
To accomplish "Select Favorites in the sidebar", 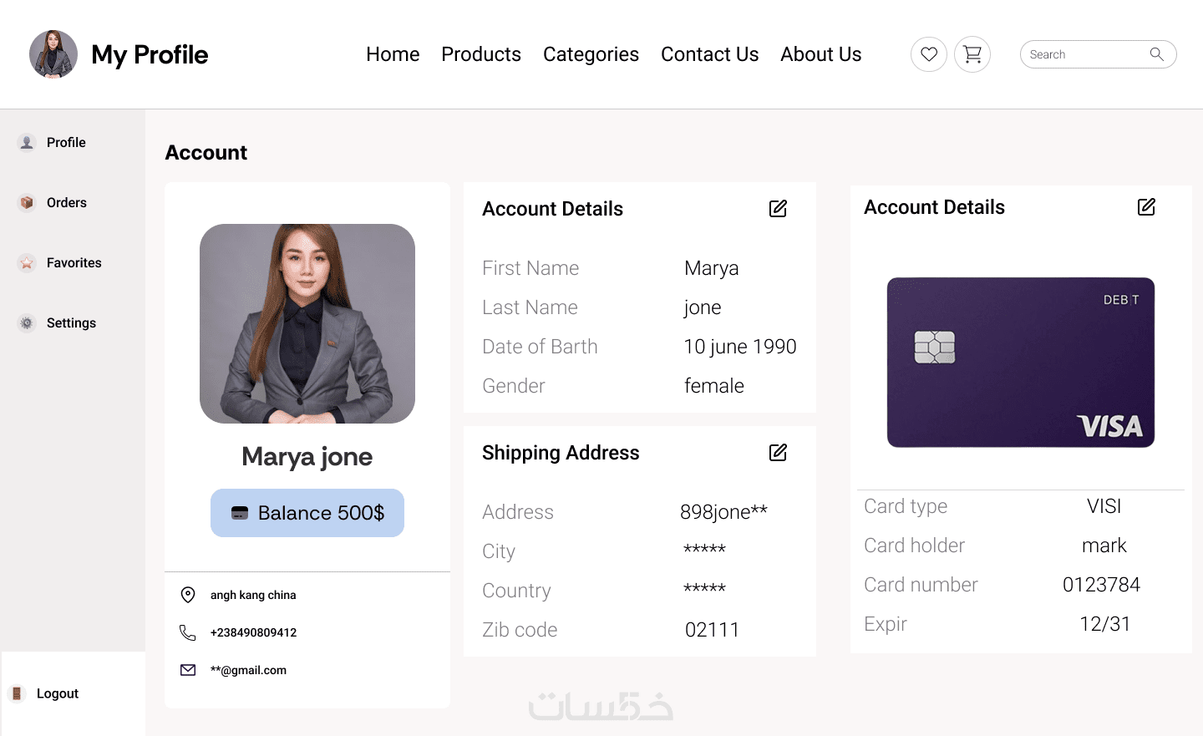I will pyautogui.click(x=74, y=263).
